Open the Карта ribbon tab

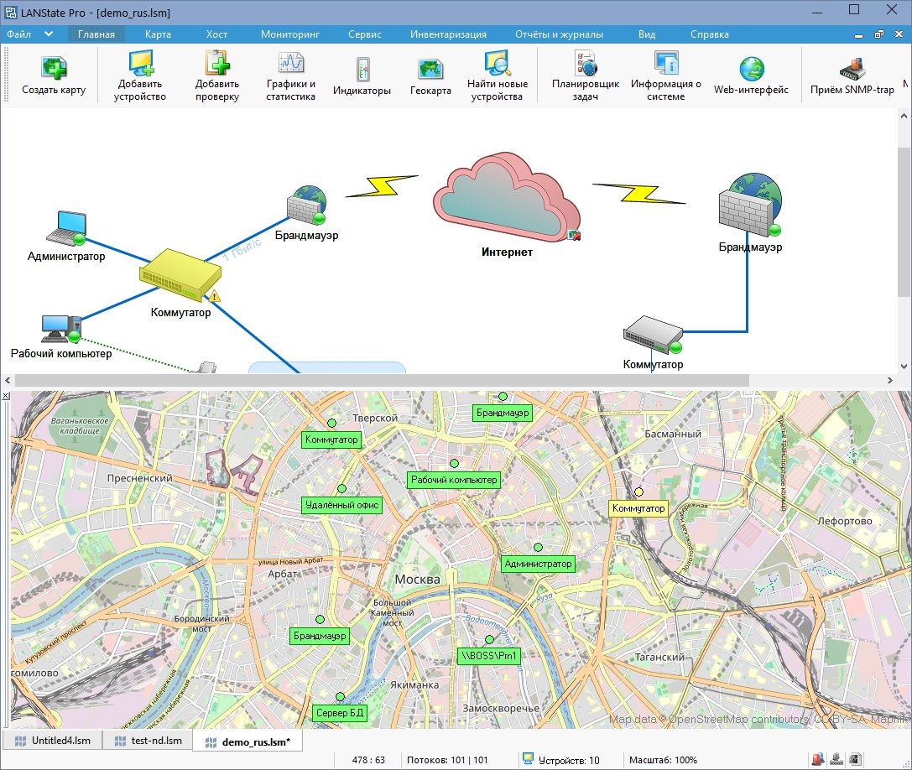point(159,34)
